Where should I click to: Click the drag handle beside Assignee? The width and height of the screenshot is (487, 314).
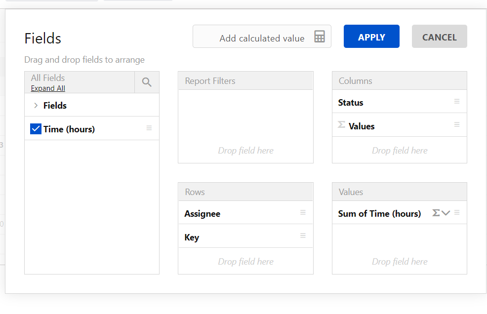(x=303, y=213)
